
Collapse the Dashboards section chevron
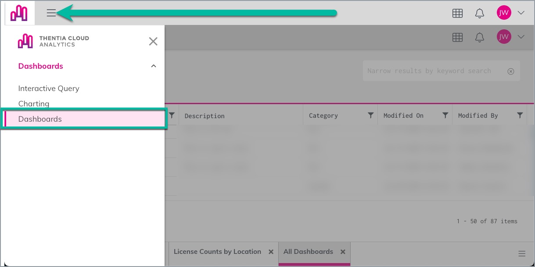[153, 66]
